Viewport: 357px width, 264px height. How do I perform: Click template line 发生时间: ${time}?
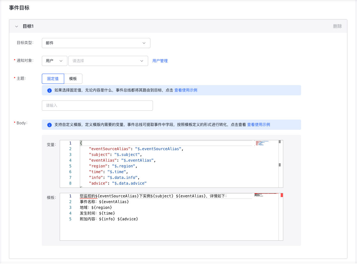(97, 213)
